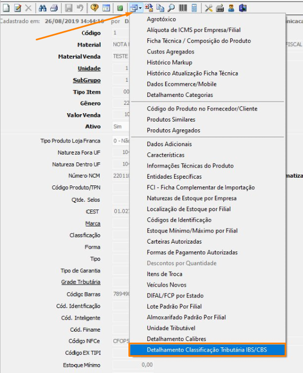The width and height of the screenshot is (303, 373).
Task: Click the underlined SubGrupo label link
Action: 86,80
